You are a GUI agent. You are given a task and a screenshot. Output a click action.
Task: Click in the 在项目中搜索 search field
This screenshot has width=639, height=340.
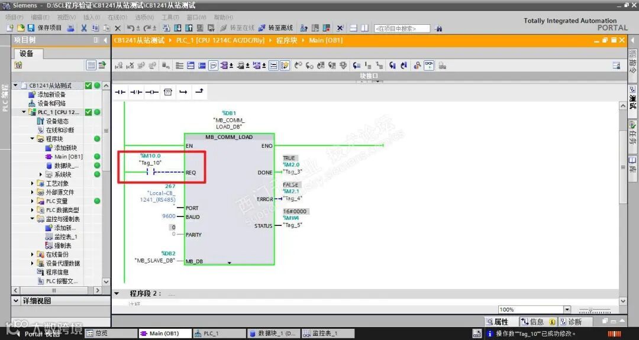[x=402, y=28]
